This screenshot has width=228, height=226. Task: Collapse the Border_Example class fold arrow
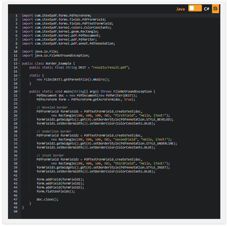tap(19, 63)
